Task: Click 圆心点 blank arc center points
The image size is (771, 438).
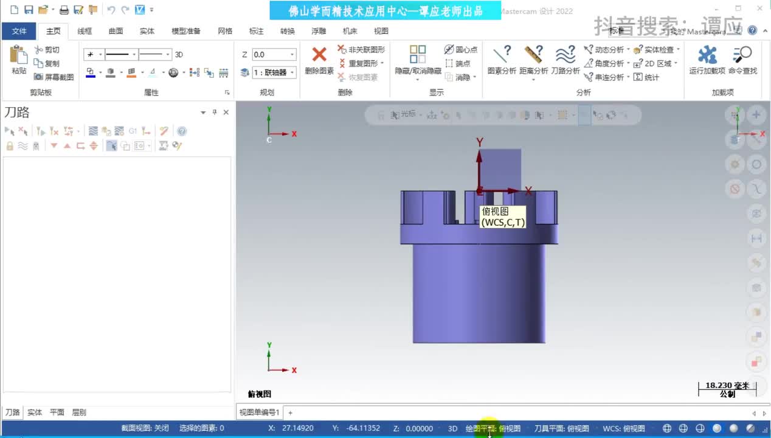Action: click(461, 49)
